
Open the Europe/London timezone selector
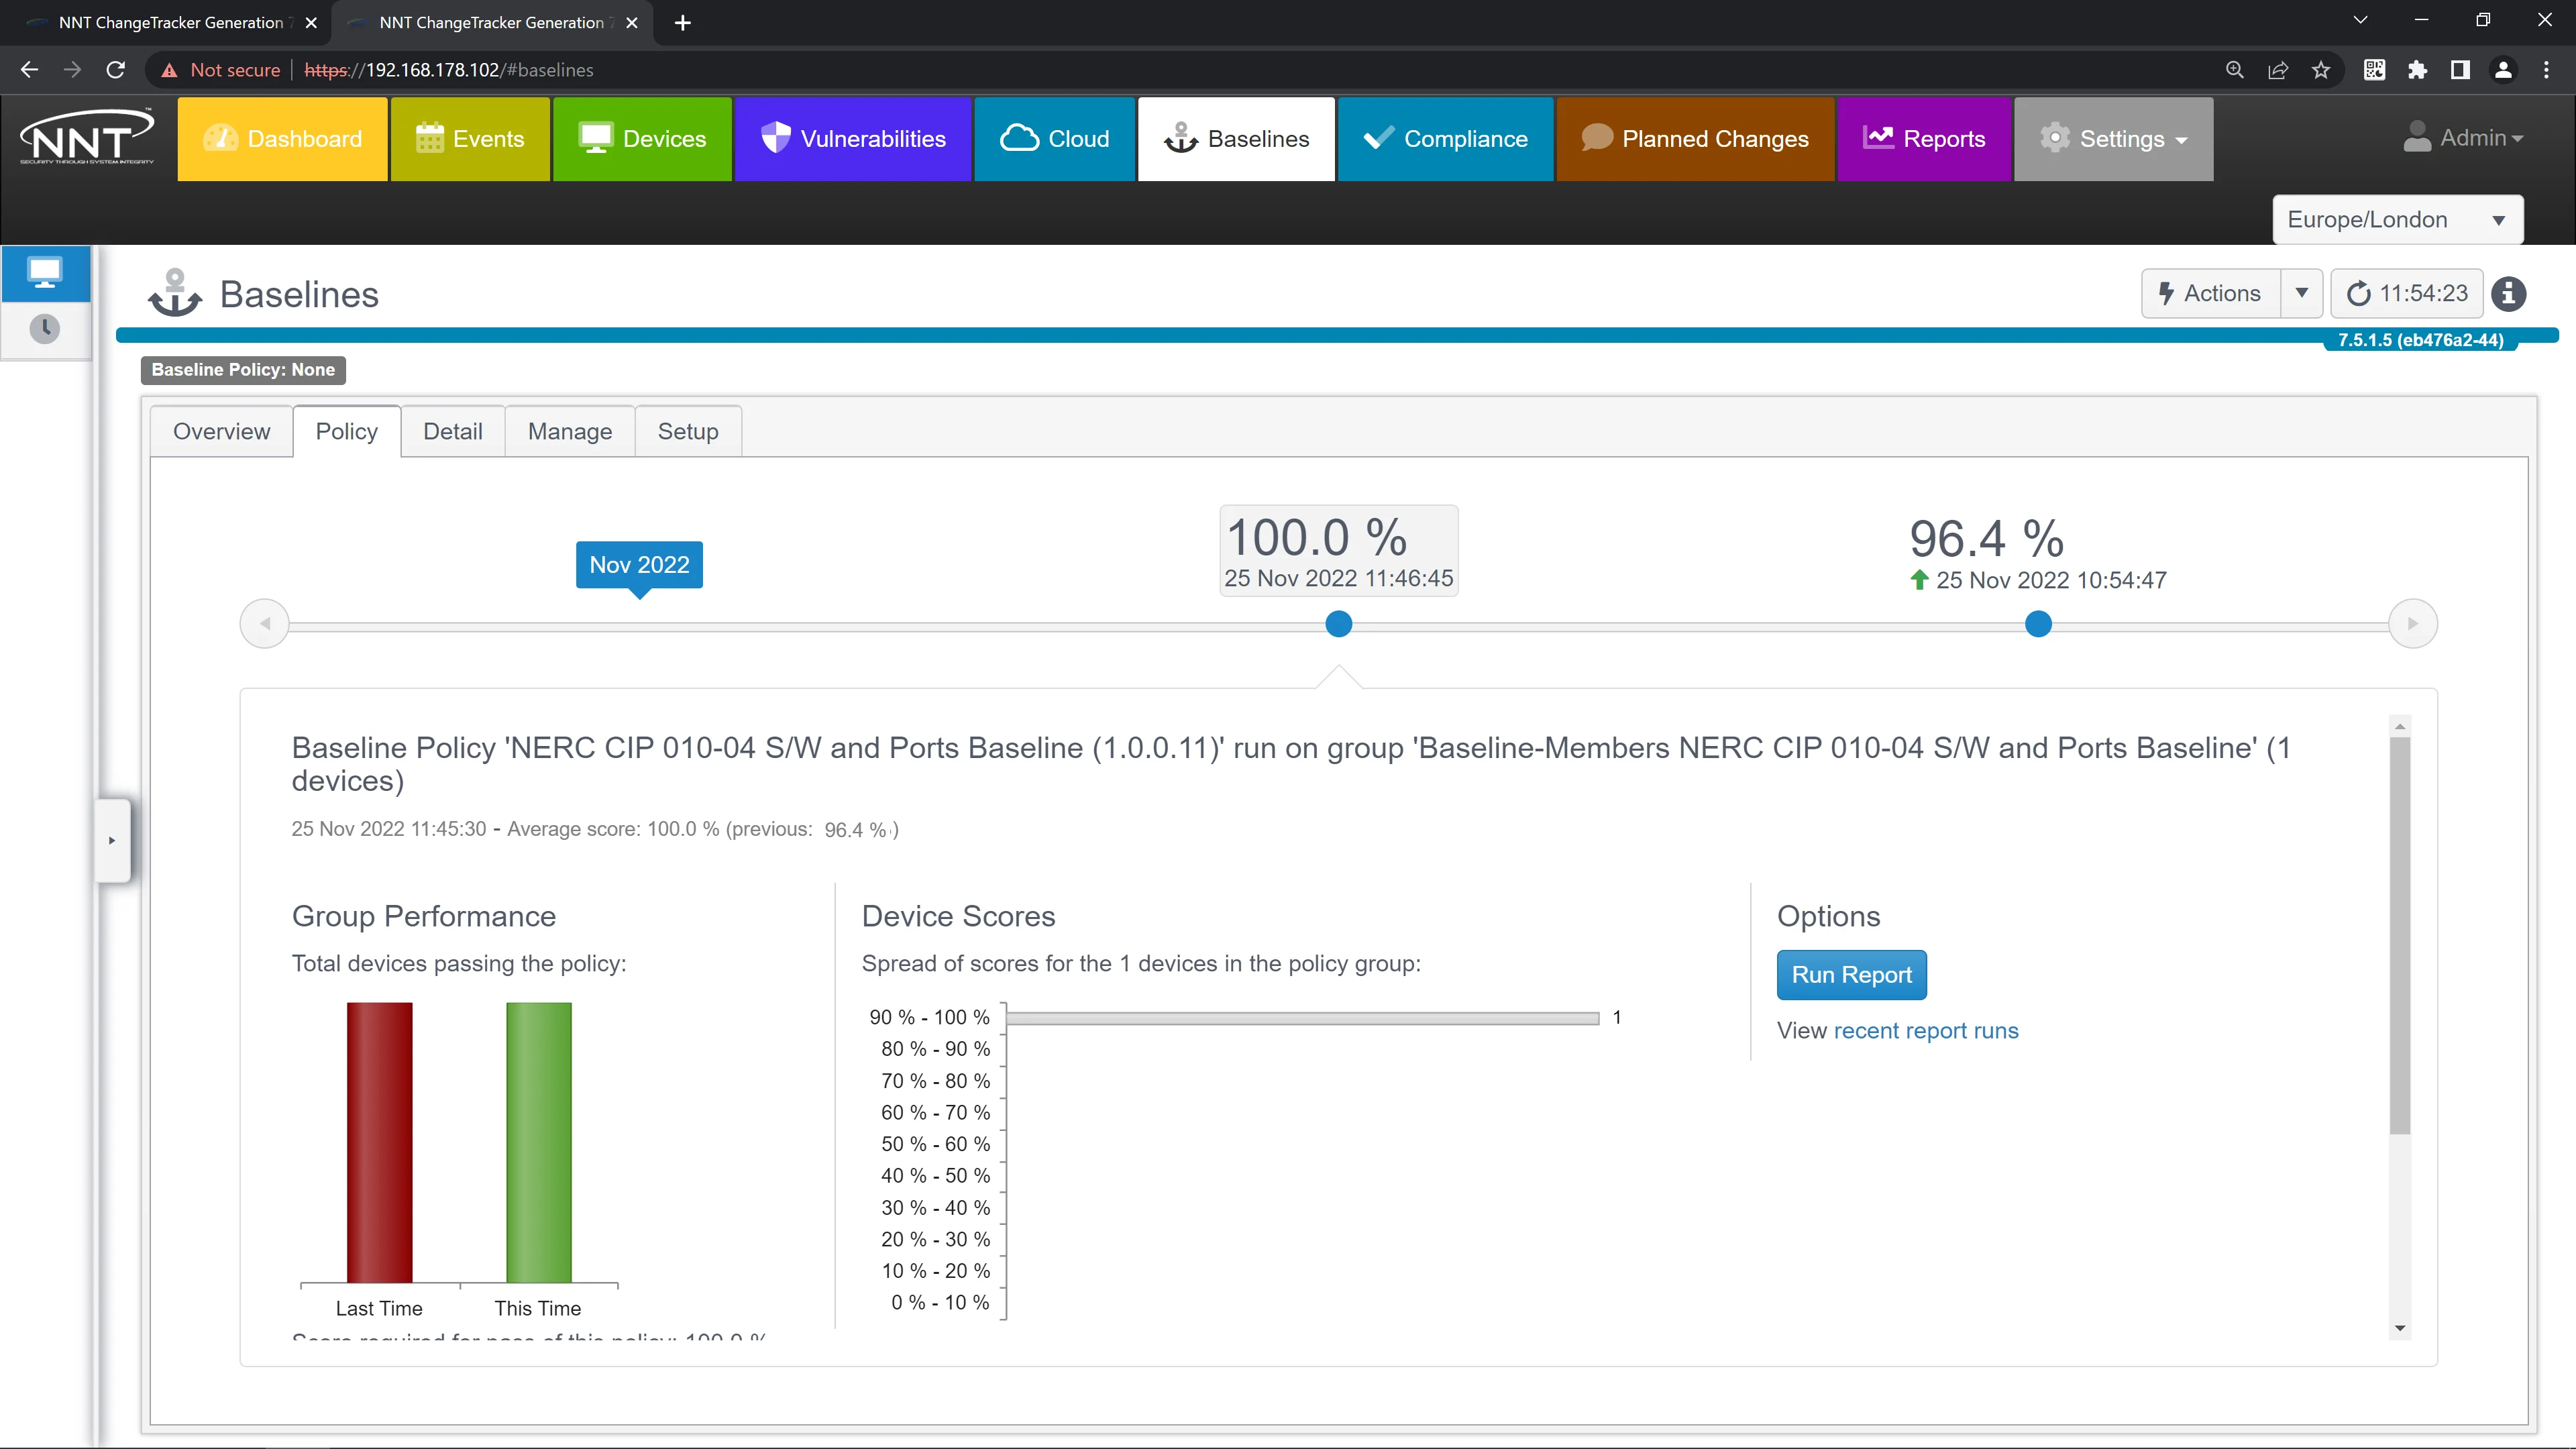pos(2397,220)
